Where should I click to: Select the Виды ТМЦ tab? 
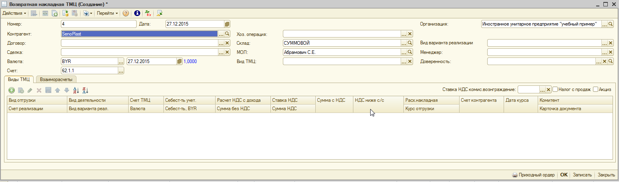pos(19,79)
